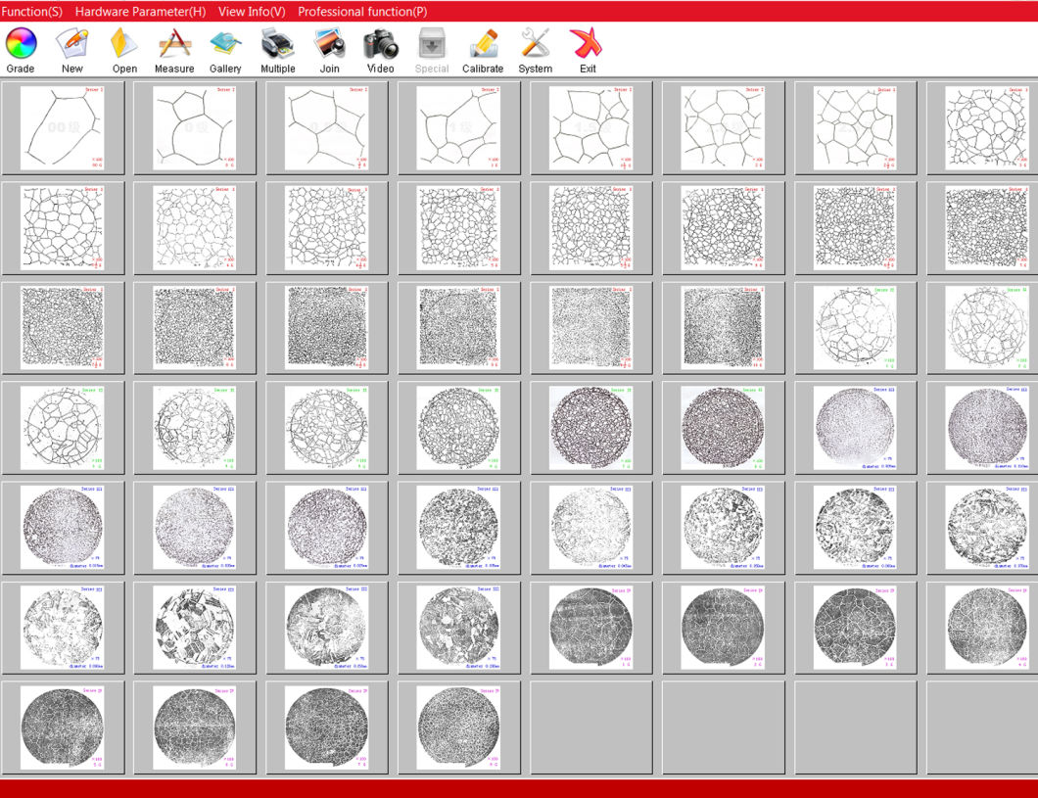Open the View Info(V) menu
The height and width of the screenshot is (798, 1038).
point(252,12)
